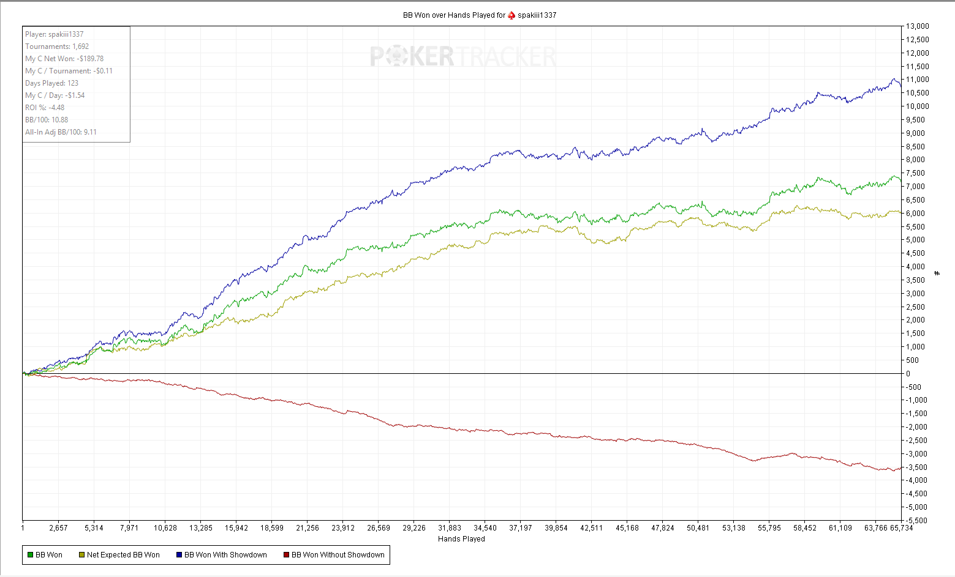
Task: Select the 'BB Won' legend label
Action: (x=49, y=555)
